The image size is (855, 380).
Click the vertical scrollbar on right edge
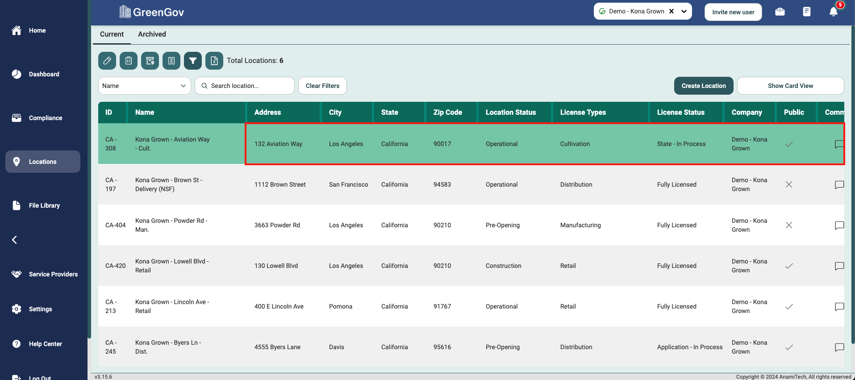pos(852,179)
